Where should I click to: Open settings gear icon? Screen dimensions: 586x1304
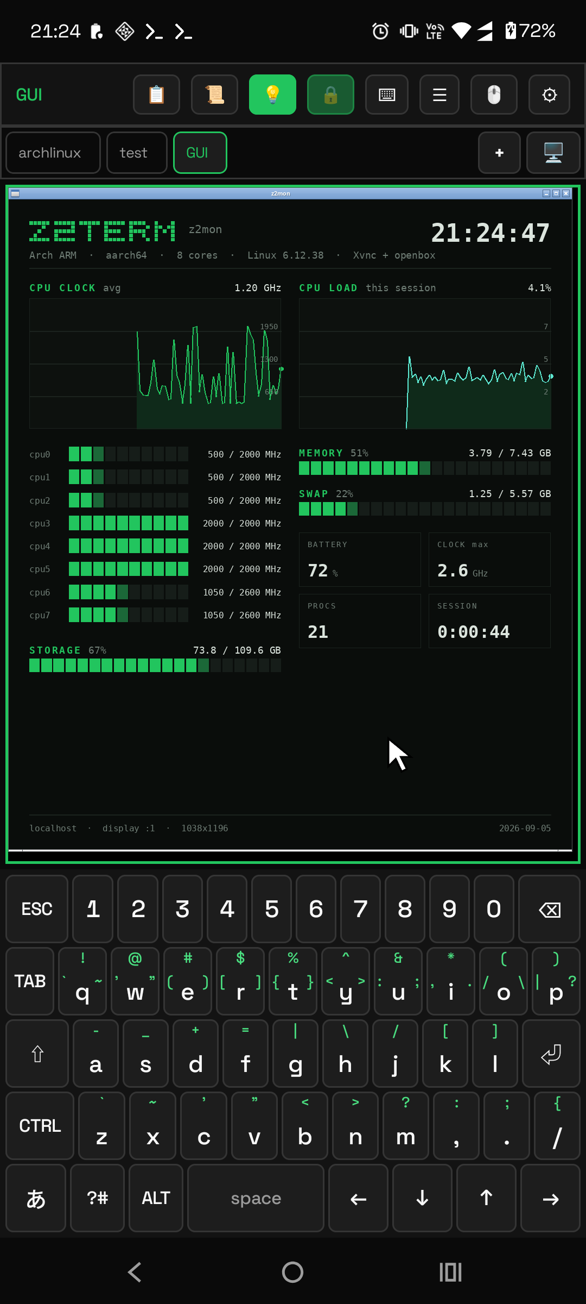549,95
